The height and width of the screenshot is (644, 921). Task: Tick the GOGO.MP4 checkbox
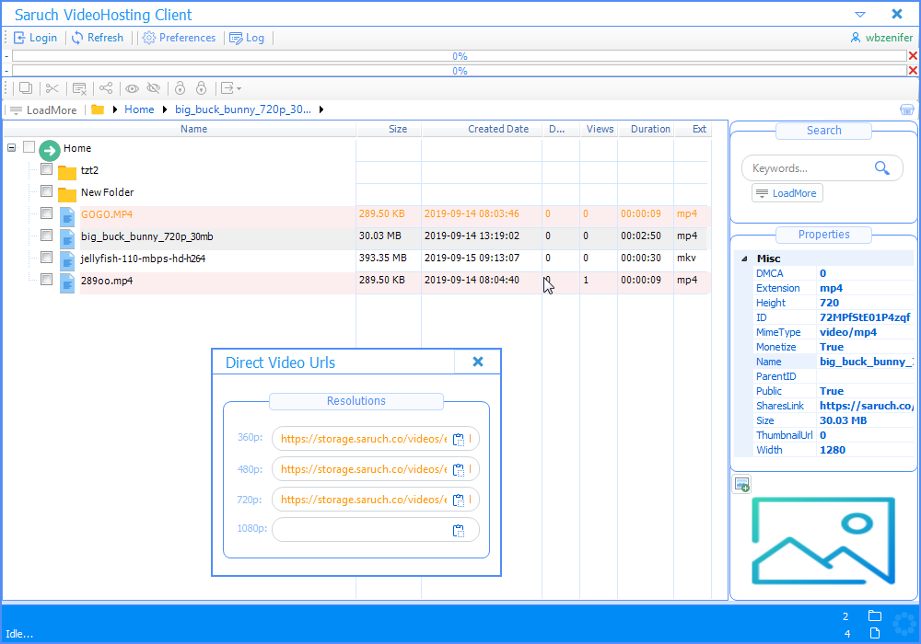coord(46,213)
